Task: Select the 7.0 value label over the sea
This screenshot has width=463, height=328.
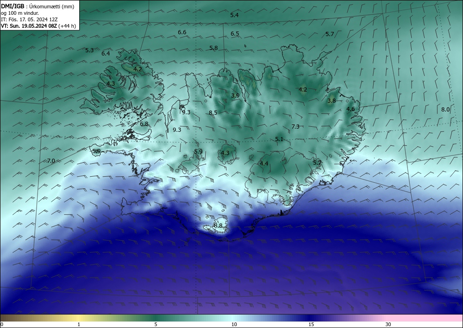Action: 51,161
